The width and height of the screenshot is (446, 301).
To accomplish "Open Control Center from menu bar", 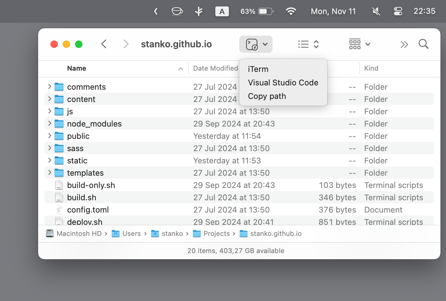I will point(398,11).
